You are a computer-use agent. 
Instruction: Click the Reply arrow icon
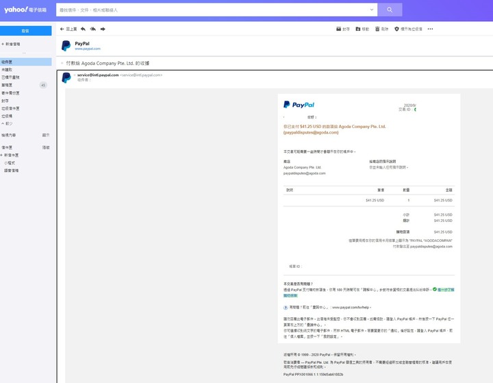tap(83, 29)
